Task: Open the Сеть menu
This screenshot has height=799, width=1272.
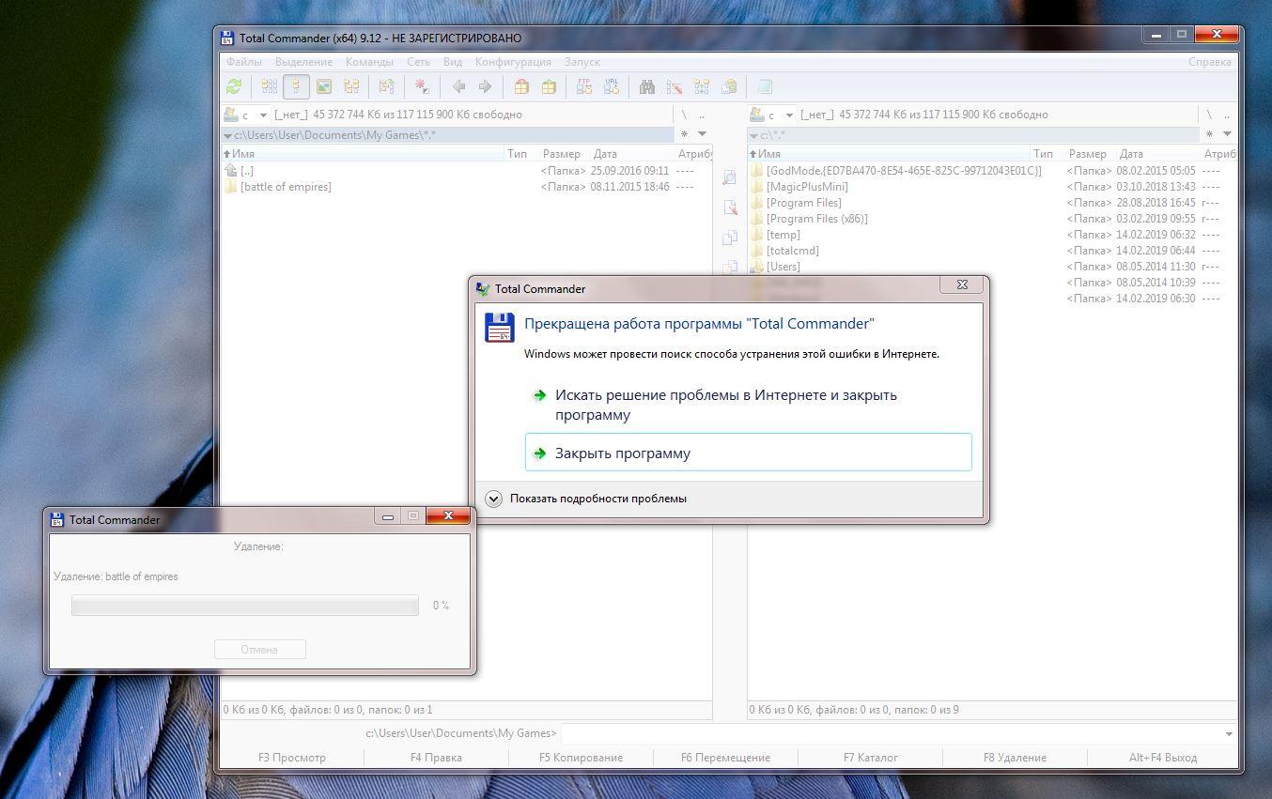Action: click(x=418, y=62)
